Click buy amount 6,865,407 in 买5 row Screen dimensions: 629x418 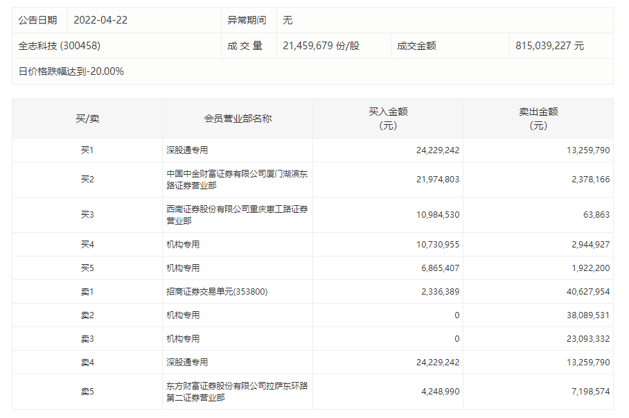[x=435, y=268]
